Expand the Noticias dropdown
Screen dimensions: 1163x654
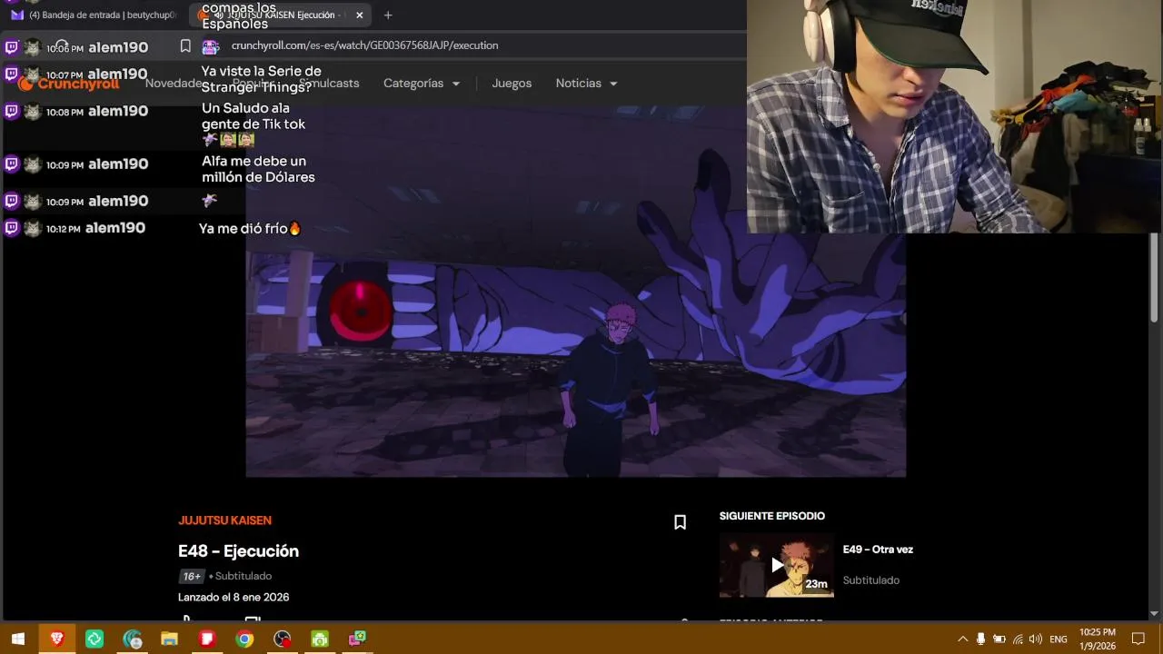pos(586,84)
